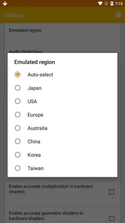This screenshot has width=125, height=223.
Task: Tap the battery charging icon
Action: [x=112, y=4]
